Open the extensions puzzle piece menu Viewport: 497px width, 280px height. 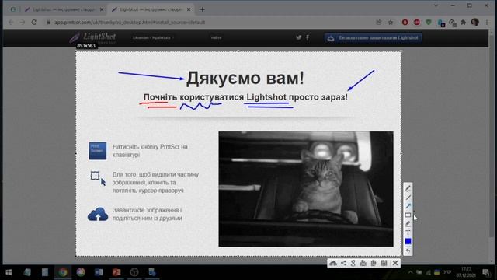(x=464, y=23)
